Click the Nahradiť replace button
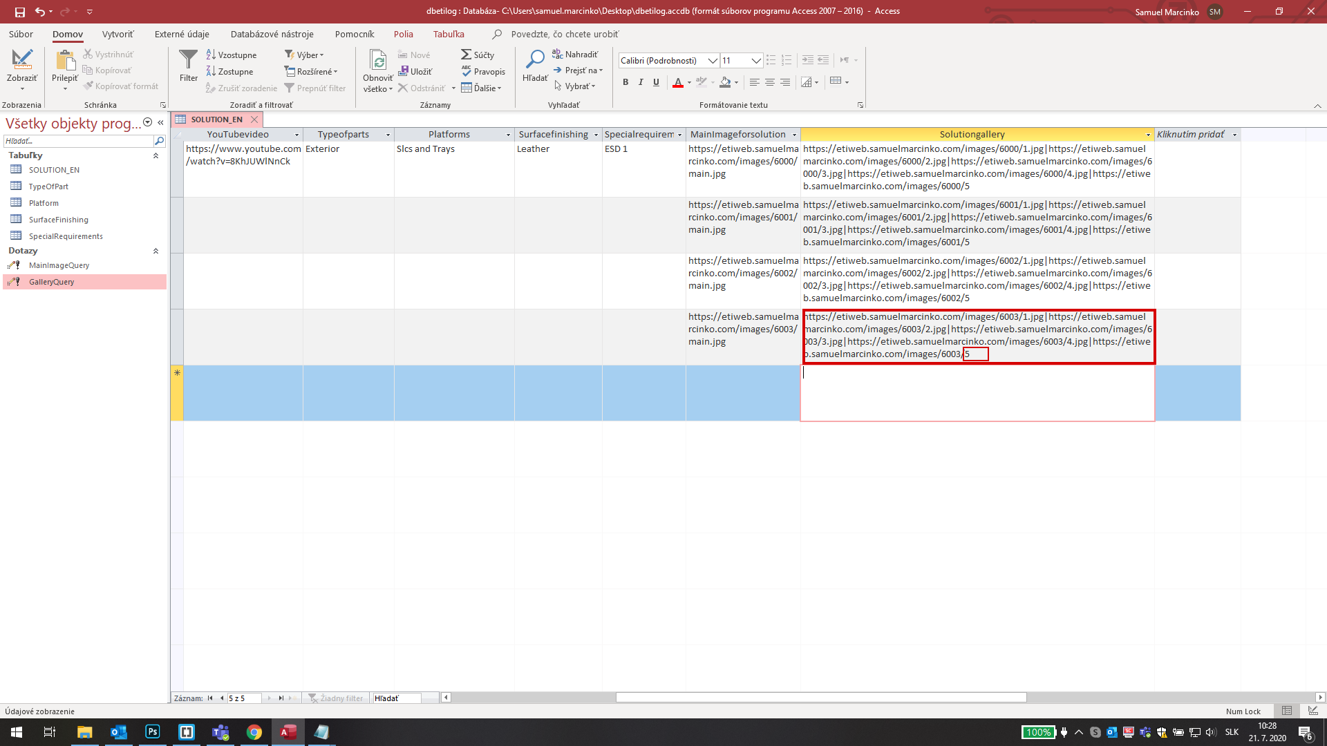The width and height of the screenshot is (1327, 746). tap(575, 55)
